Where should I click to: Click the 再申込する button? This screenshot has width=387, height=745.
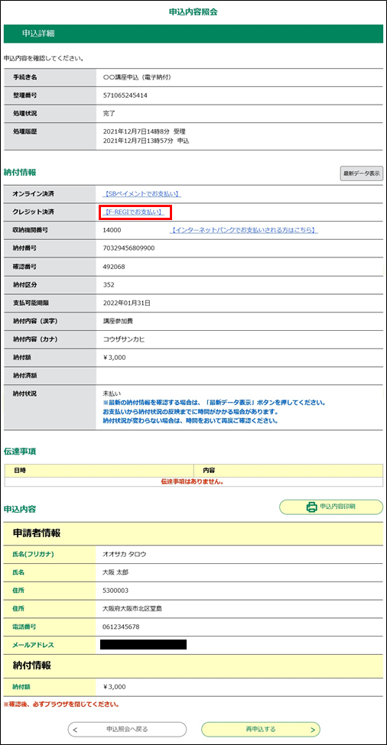pyautogui.click(x=261, y=729)
